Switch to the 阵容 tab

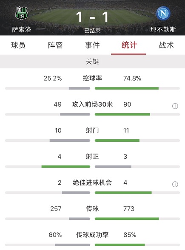55,45
